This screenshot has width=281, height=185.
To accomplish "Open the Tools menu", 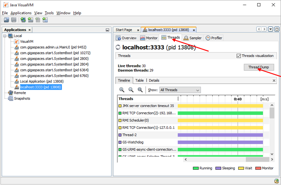I will click(49, 13).
